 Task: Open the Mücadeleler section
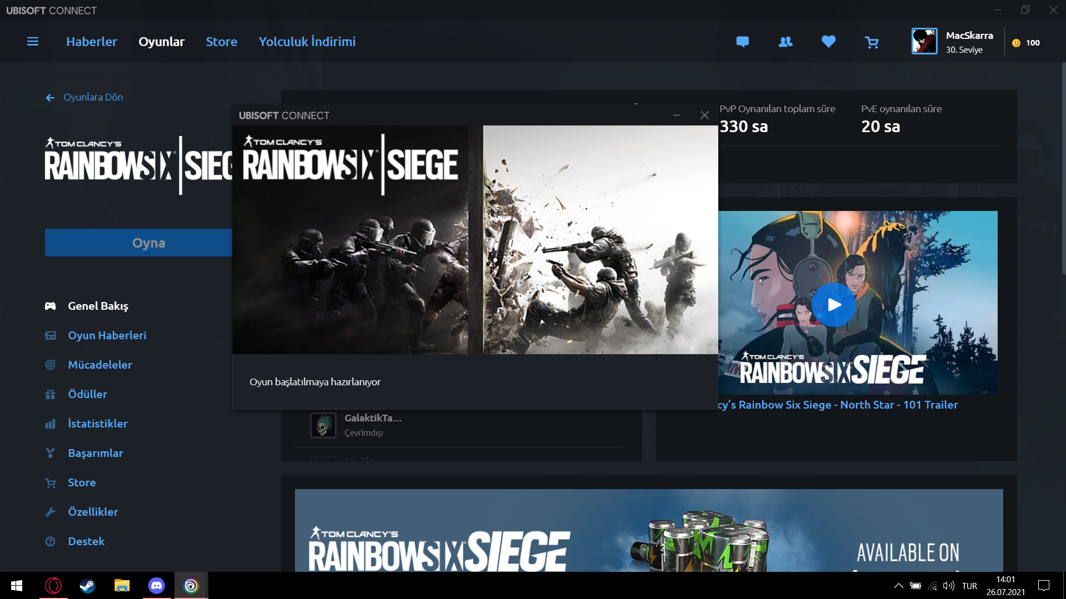[x=100, y=365]
